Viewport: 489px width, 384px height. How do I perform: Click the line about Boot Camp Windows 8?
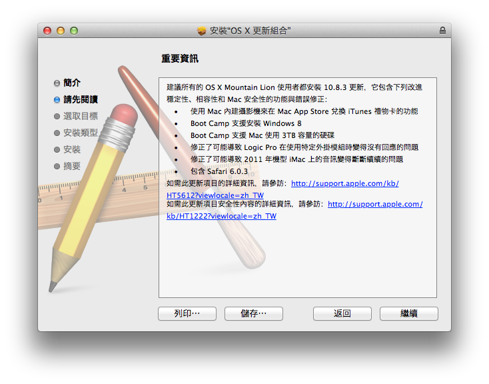click(x=246, y=123)
